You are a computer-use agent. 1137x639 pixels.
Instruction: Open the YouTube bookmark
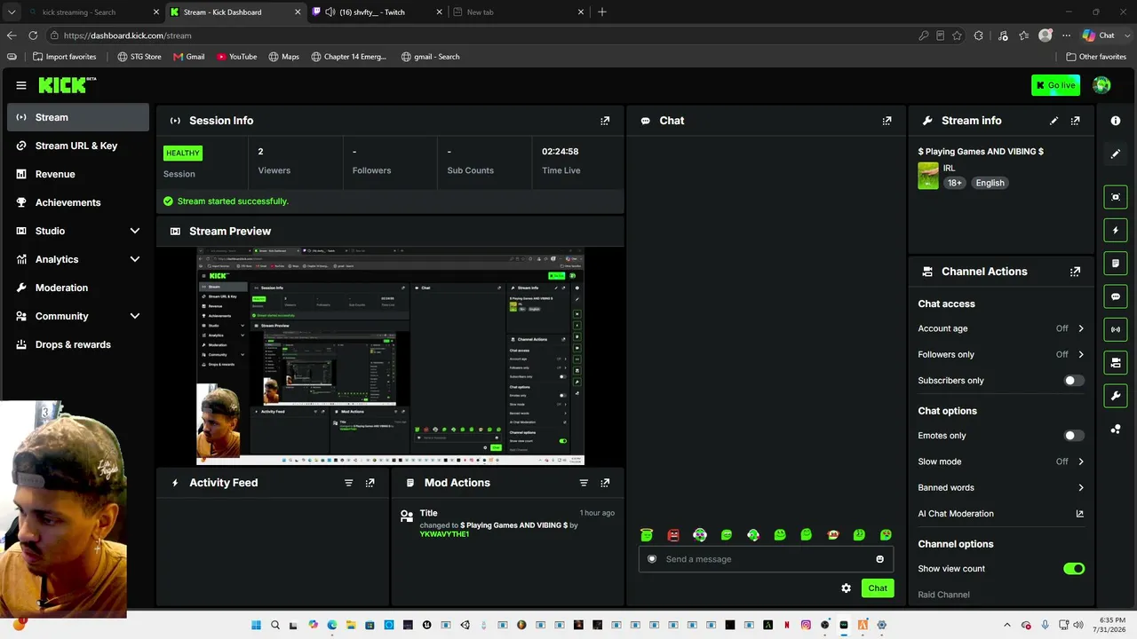pyautogui.click(x=237, y=57)
